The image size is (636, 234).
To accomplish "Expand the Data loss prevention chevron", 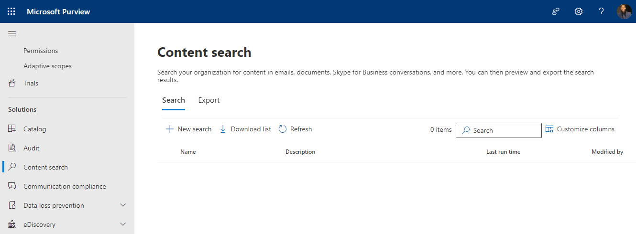I will click(x=123, y=205).
